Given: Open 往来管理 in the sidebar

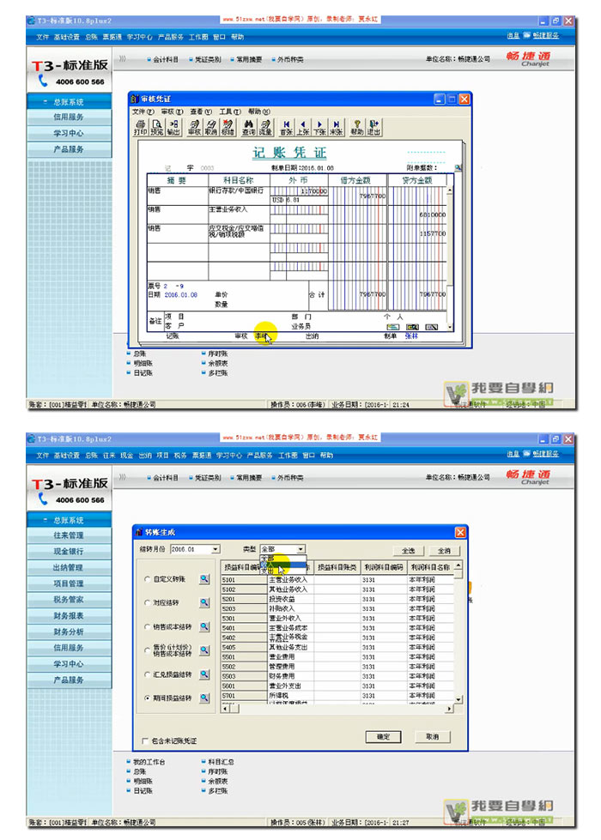Looking at the screenshot, I should click(70, 535).
